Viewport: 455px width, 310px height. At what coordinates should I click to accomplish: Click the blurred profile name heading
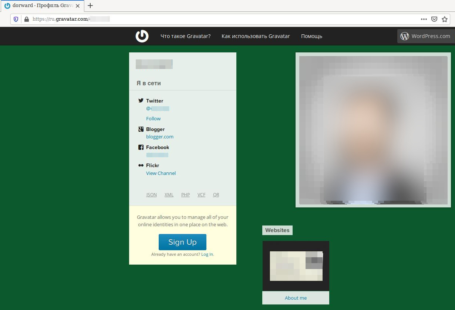154,64
